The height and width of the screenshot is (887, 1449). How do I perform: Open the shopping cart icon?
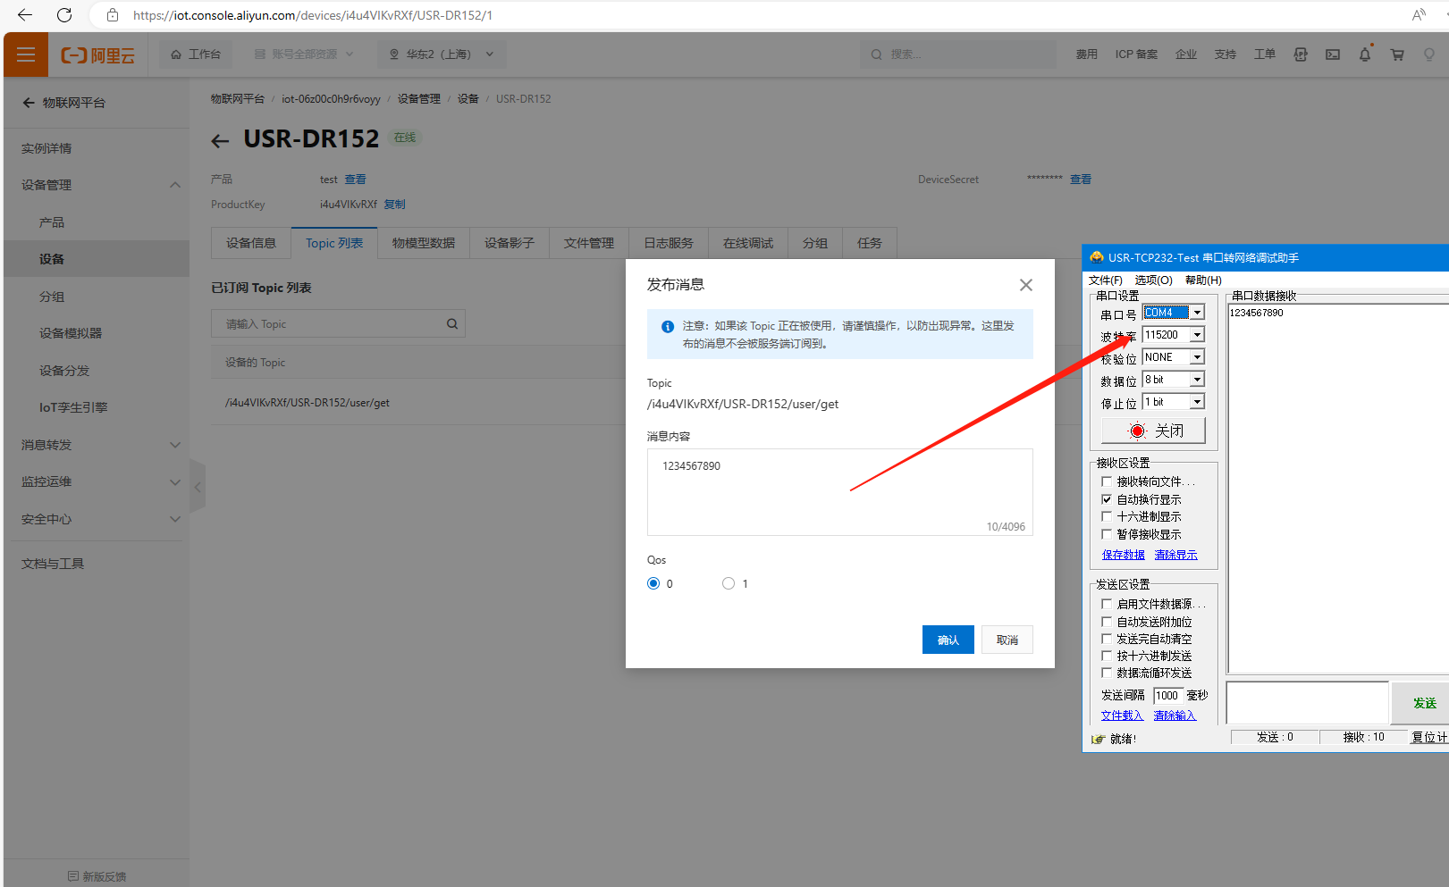click(1396, 54)
